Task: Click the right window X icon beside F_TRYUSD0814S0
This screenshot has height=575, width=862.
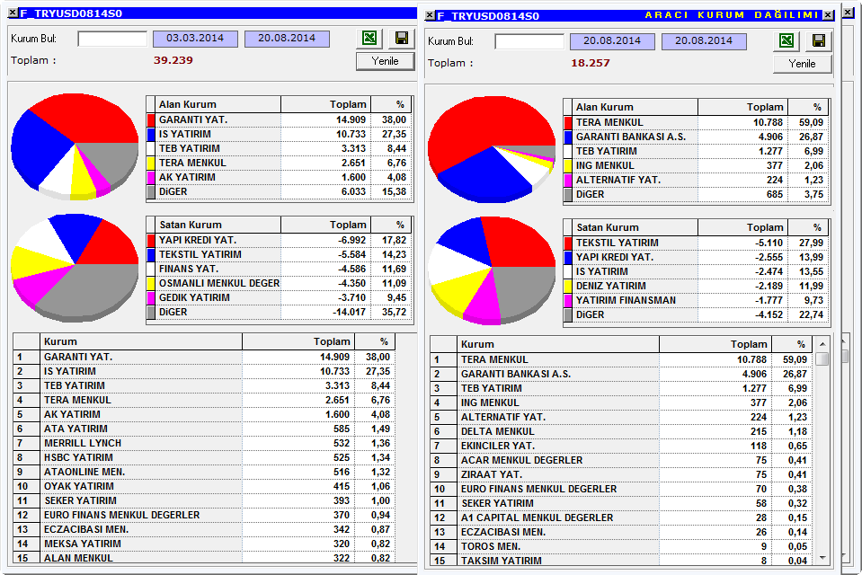Action: pyautogui.click(x=430, y=15)
